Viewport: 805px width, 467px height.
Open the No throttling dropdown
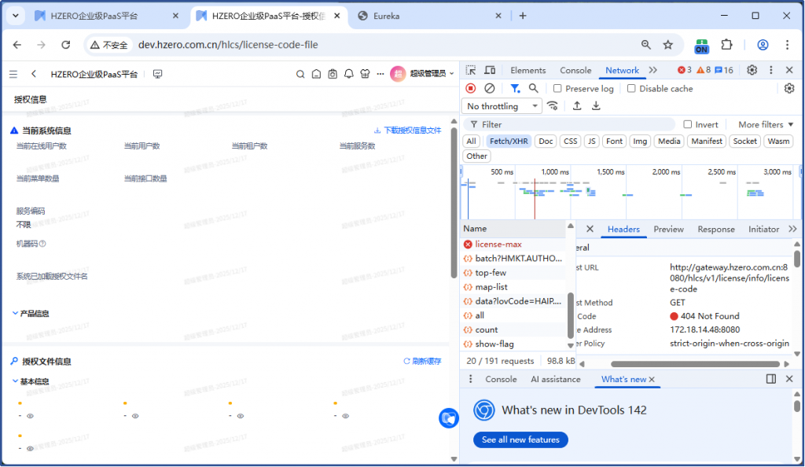502,106
